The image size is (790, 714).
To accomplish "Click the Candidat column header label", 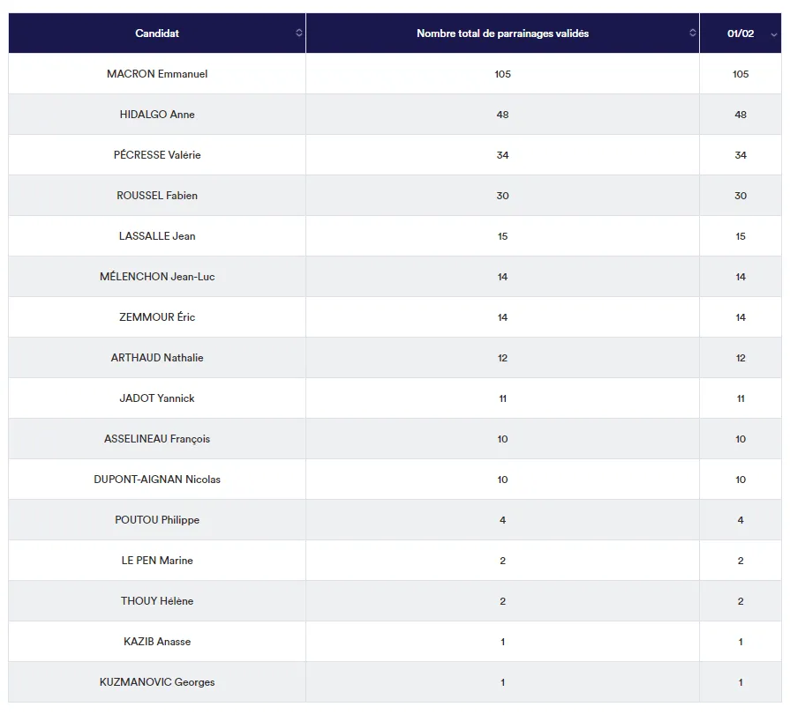I will tap(157, 33).
